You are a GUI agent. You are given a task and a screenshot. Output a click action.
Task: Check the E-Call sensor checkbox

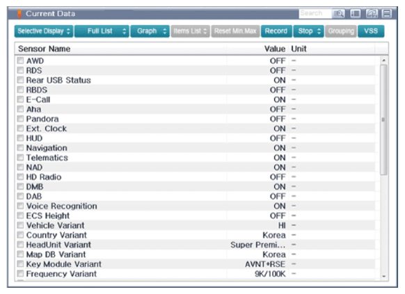coord(20,99)
